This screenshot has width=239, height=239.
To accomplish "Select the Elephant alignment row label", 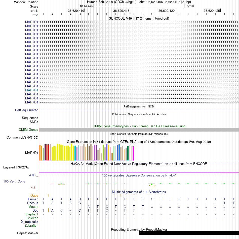I will 32,214.
